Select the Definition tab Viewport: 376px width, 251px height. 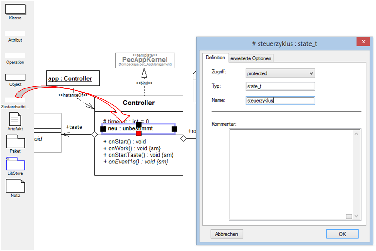(215, 58)
